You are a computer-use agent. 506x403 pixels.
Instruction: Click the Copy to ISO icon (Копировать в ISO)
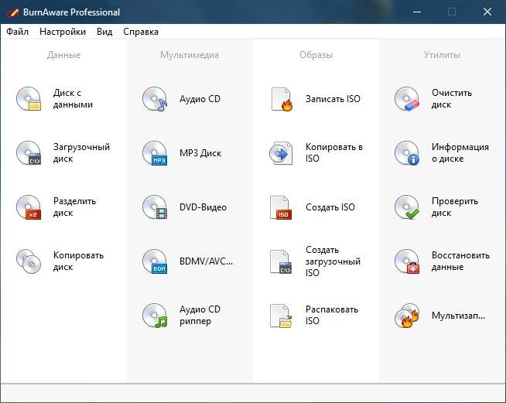click(x=281, y=153)
